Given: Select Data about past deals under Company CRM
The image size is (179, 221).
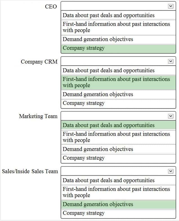Looking at the screenshot, I should click(x=118, y=70).
